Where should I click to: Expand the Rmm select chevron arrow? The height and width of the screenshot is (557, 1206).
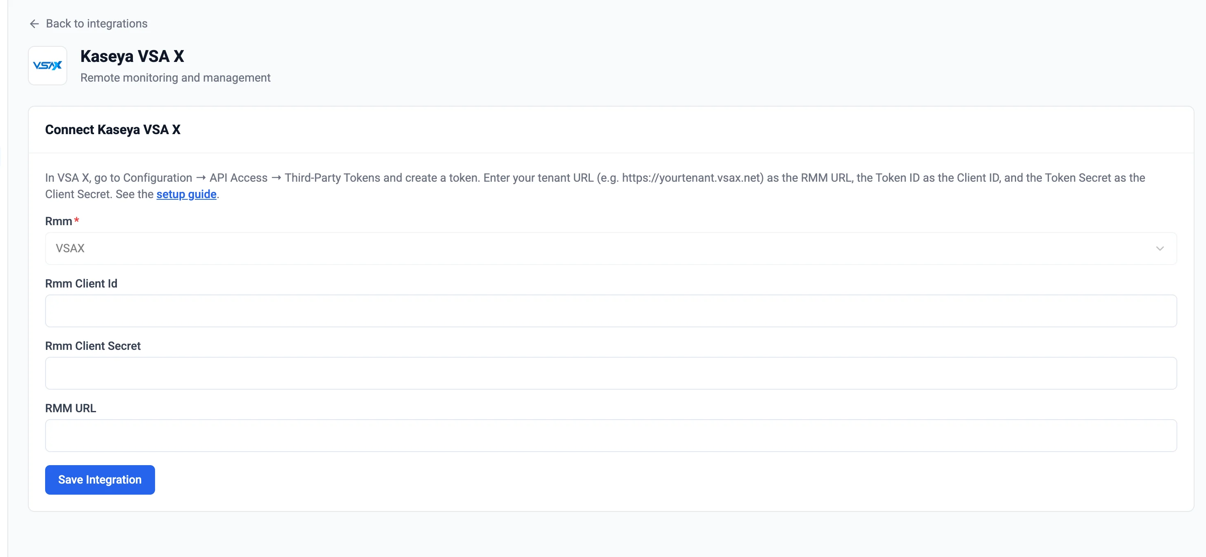click(1160, 249)
